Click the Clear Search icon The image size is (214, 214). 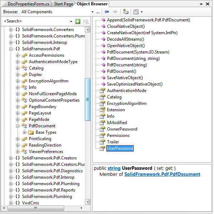(x=86, y=21)
